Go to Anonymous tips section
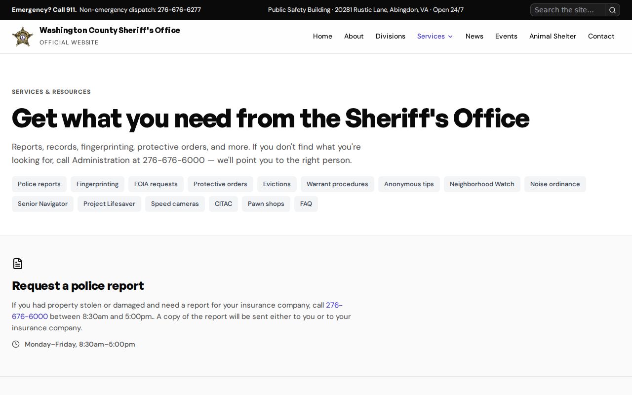 (409, 184)
